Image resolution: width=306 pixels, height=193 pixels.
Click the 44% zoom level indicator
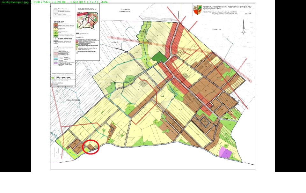coord(104,2)
